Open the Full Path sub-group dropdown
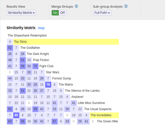This screenshot has height=128, width=165. point(102,13)
